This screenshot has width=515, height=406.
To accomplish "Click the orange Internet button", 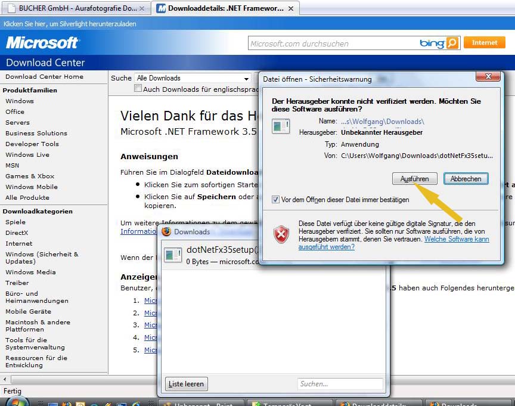I will (485, 43).
